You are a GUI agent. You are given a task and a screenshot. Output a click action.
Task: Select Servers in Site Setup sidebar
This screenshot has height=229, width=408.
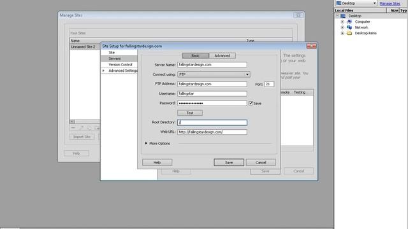pyautogui.click(x=115, y=59)
